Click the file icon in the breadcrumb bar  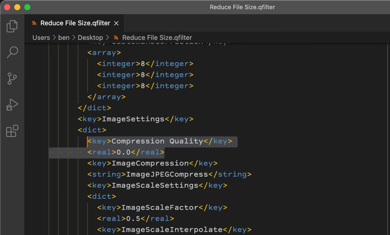point(116,38)
